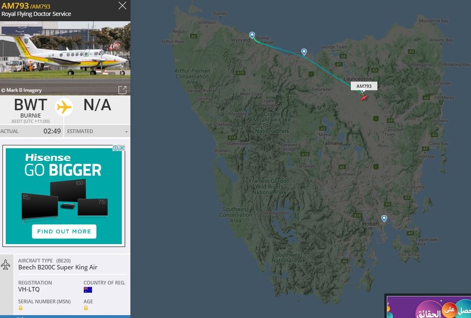Click Find Out More on Hisense ad
The image size is (471, 318).
coord(64,231)
